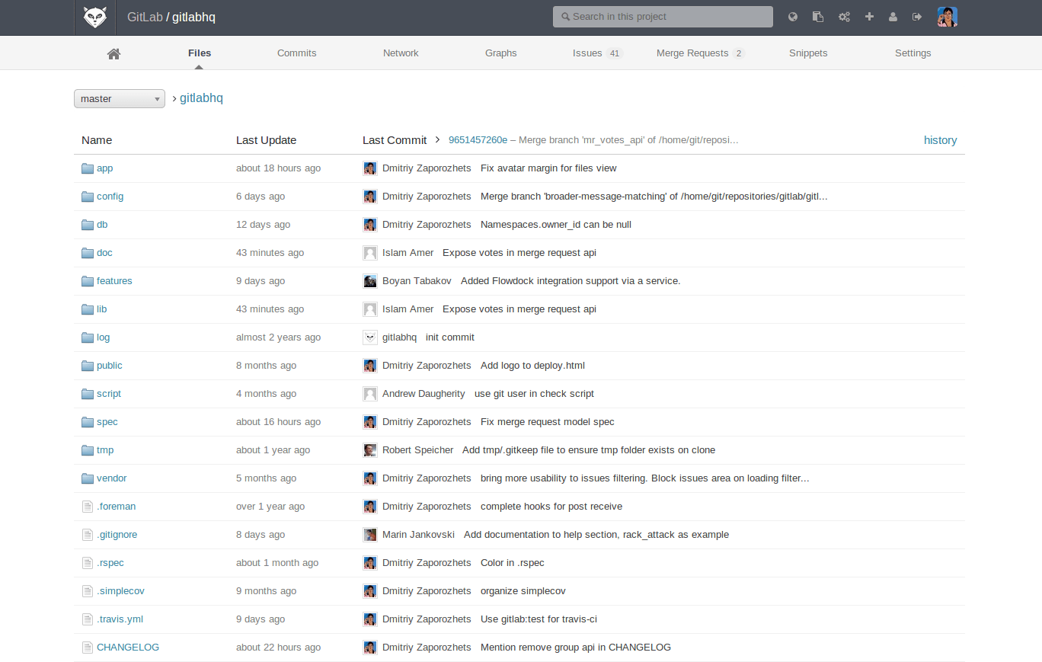1042x662 pixels.
Task: Click the CHANGELOG file icon
Action: click(x=87, y=648)
